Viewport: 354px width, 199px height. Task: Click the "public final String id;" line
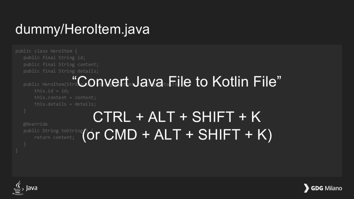coord(54,58)
